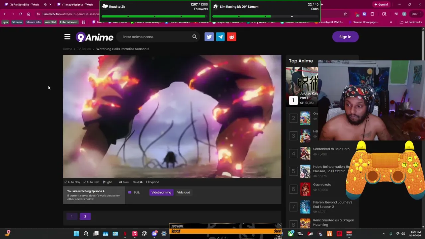Image resolution: width=425 pixels, height=239 pixels.
Task: Open Sentenced to Be a Hero
Action: 331,149
